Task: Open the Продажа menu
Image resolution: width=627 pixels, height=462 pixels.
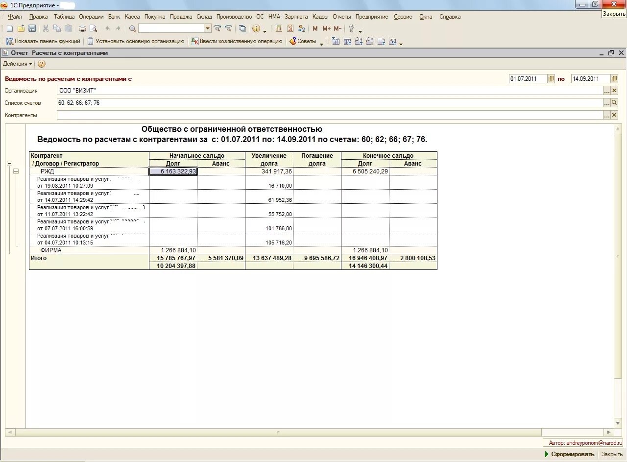Action: 181,17
